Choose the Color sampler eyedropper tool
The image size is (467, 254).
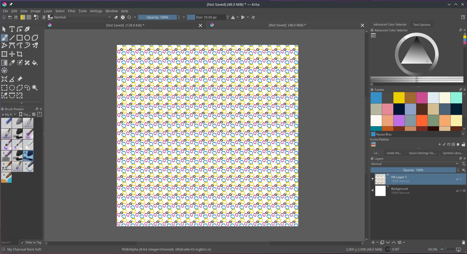pos(12,63)
